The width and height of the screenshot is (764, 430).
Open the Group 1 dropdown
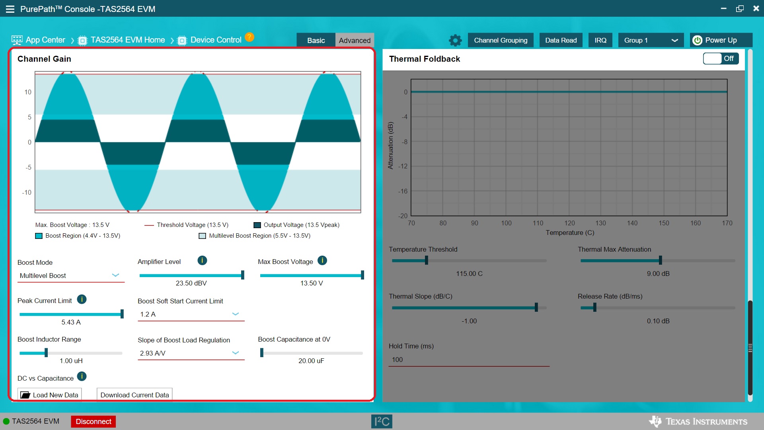coord(651,40)
